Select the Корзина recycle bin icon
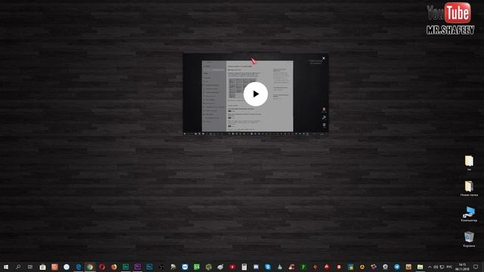The width and height of the screenshot is (484, 272). 469,240
